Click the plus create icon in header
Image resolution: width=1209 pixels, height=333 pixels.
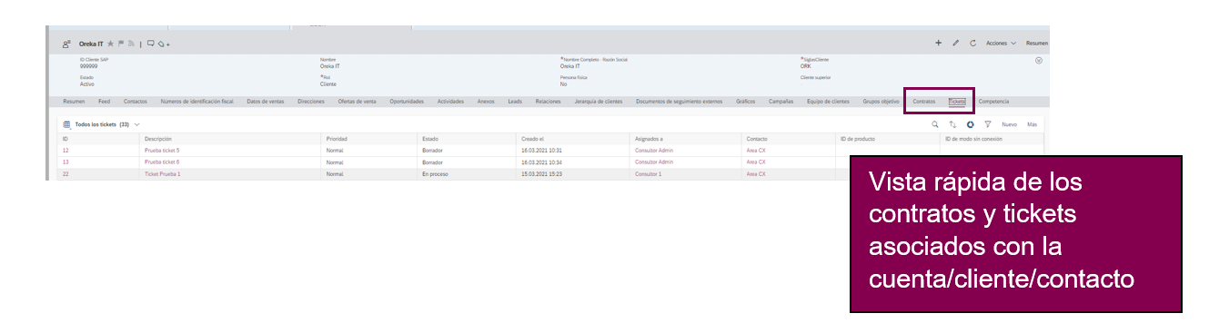click(939, 44)
